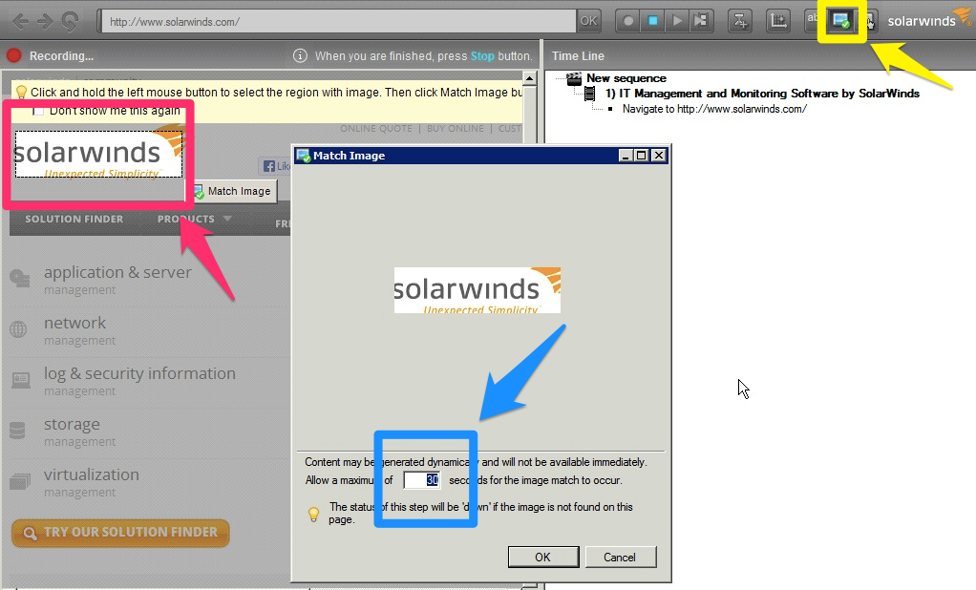The height and width of the screenshot is (590, 976).
Task: Click the Match Image dialog title icon
Action: 303,156
